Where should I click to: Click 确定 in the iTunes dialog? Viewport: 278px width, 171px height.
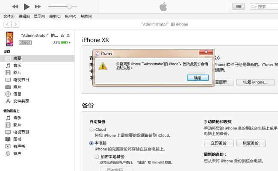pos(198,78)
